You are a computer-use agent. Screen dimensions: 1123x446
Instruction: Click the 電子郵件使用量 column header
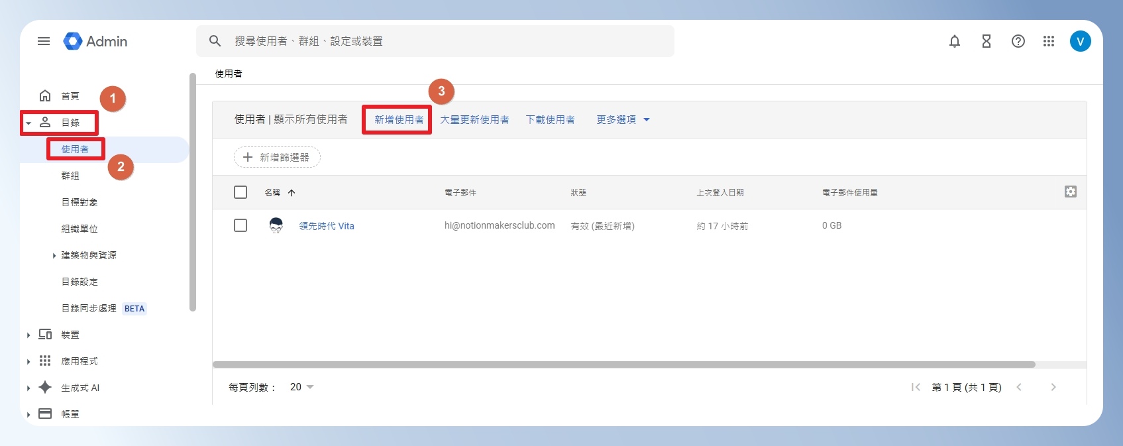(x=850, y=193)
